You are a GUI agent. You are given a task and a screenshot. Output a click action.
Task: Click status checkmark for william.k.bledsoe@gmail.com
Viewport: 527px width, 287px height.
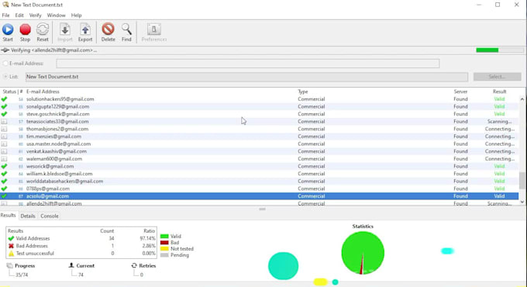4,174
